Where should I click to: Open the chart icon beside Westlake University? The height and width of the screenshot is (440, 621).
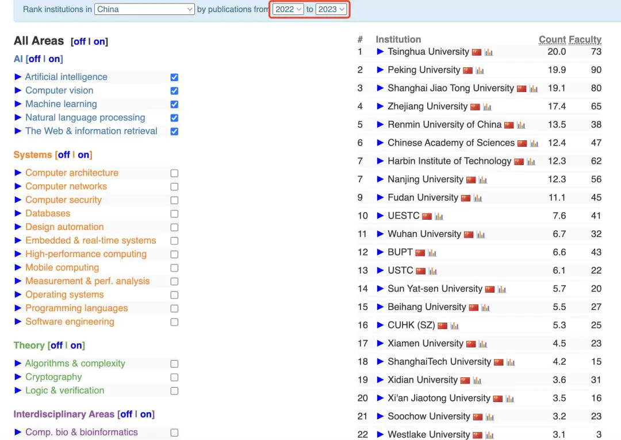(x=489, y=435)
